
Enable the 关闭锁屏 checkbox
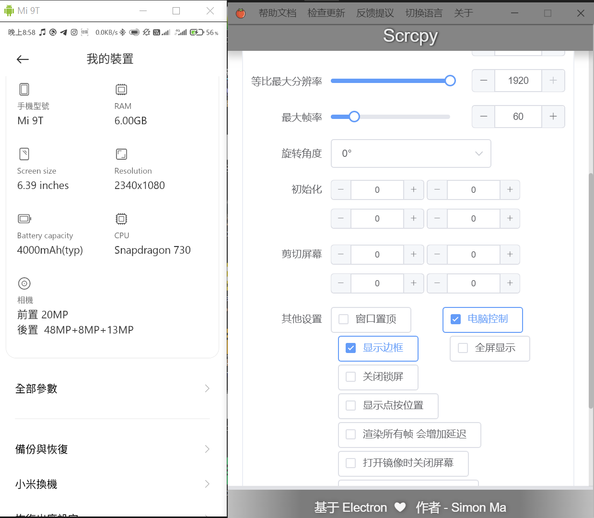pos(350,377)
